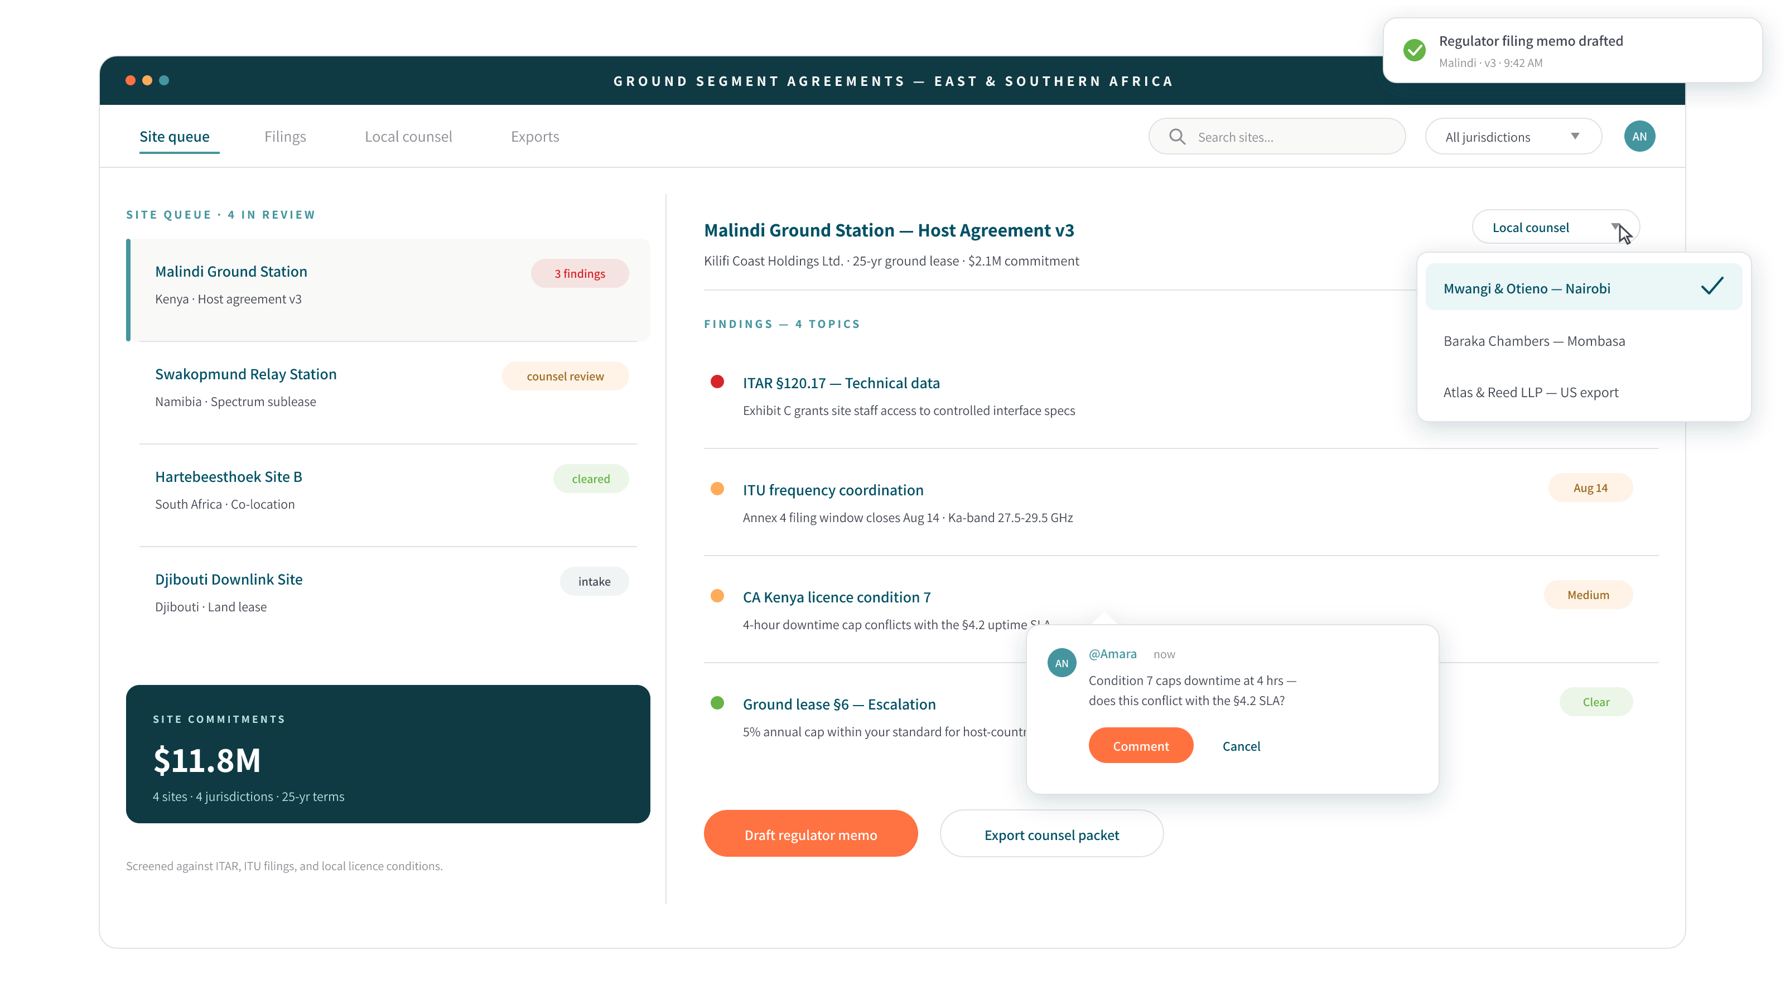1785x1004 pixels.
Task: Click the red status dot beside ITAR §120.17
Action: (717, 382)
